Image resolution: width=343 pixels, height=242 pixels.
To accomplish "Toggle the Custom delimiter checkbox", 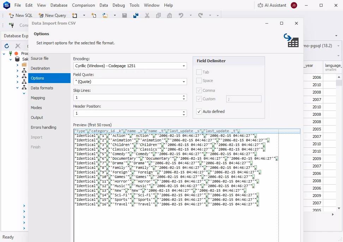I will (199, 99).
